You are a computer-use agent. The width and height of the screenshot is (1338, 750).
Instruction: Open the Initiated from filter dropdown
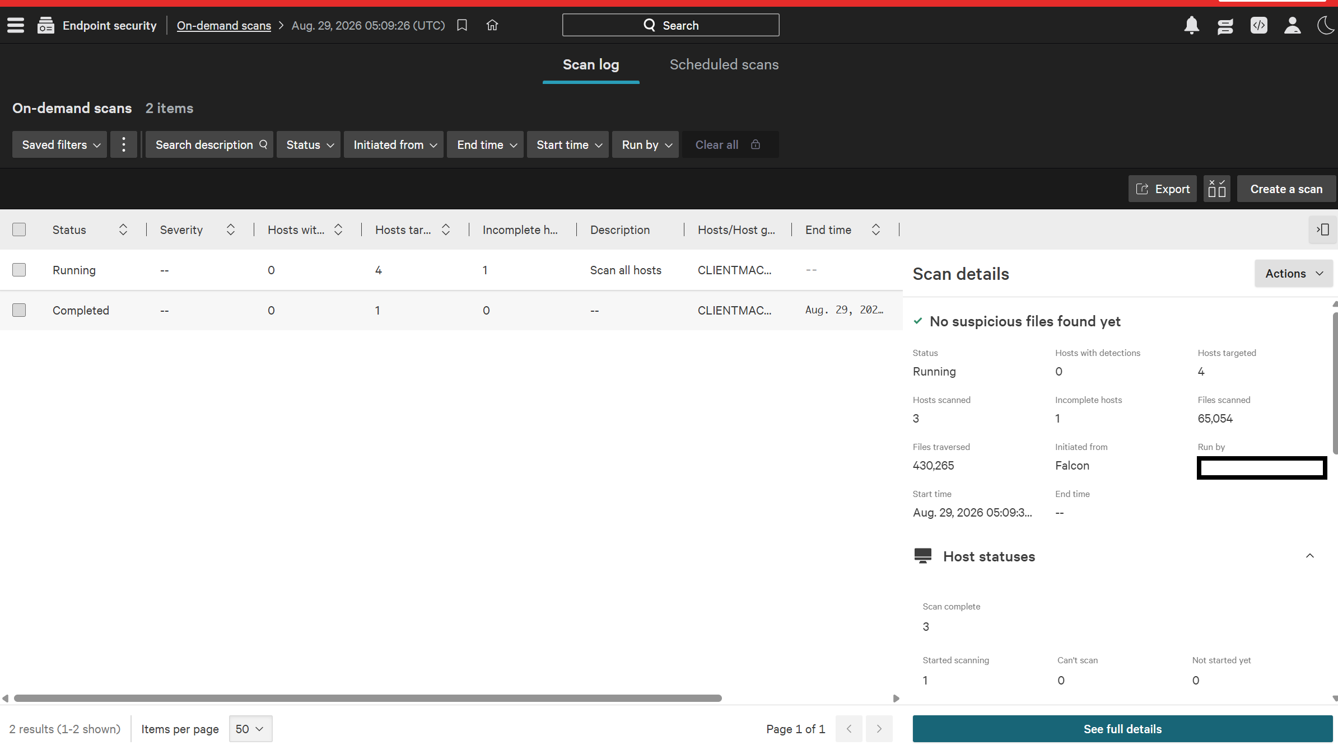coord(394,144)
